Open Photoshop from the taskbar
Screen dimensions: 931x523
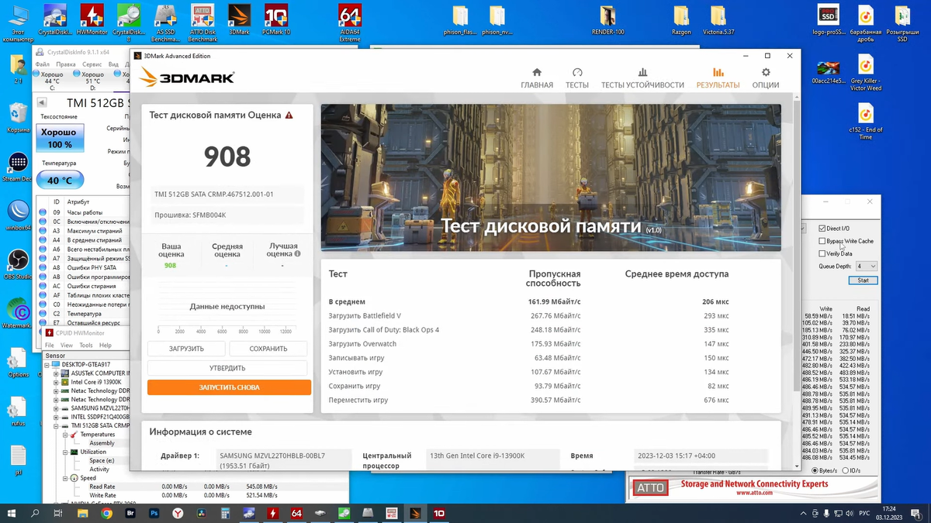click(154, 513)
